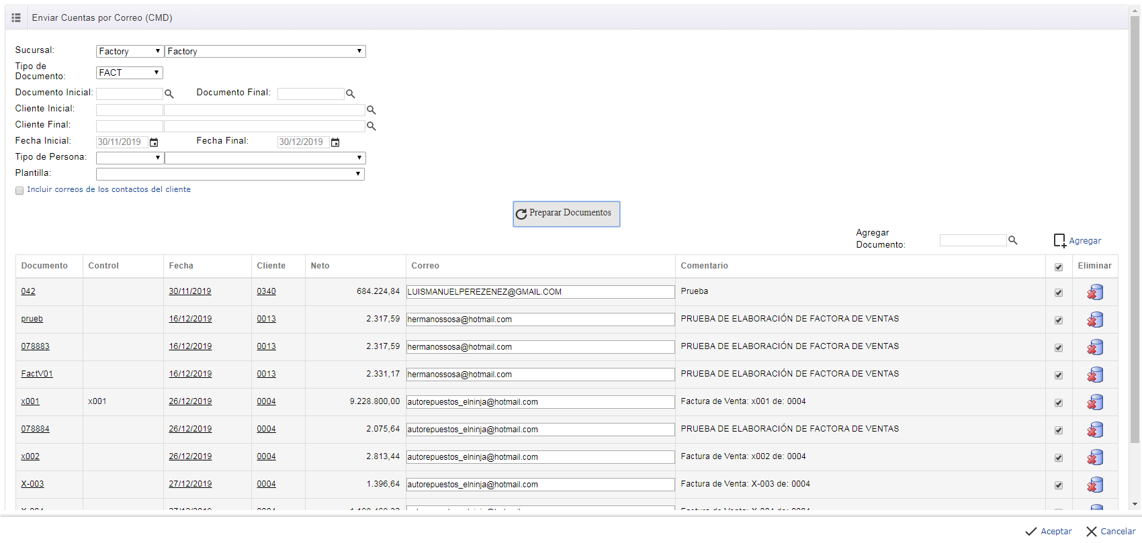Open the Cliente Inicial lookup icon
The width and height of the screenshot is (1142, 543).
click(371, 110)
